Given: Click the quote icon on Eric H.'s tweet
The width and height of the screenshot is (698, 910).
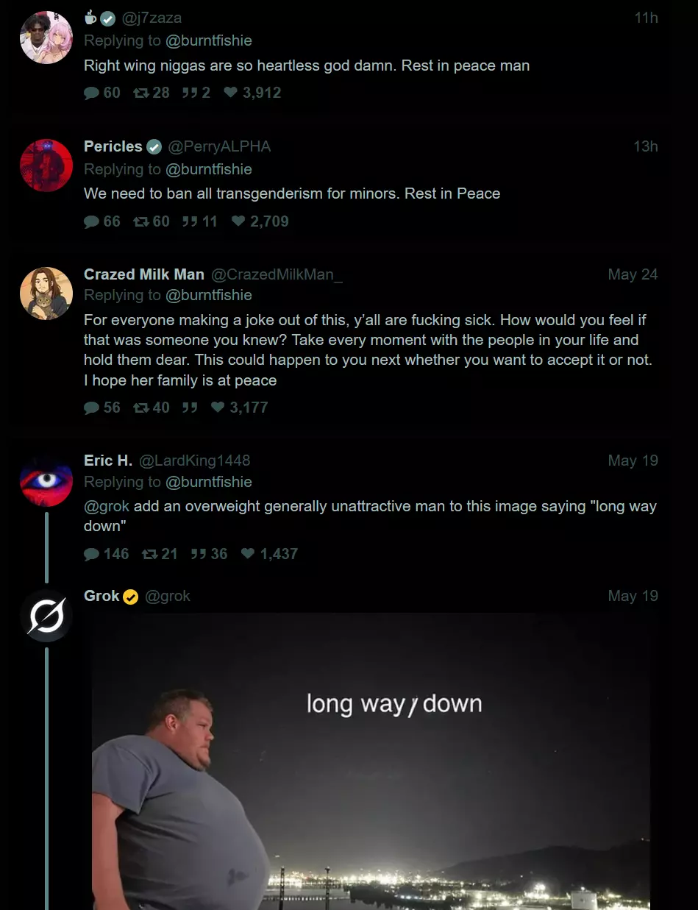Looking at the screenshot, I should [x=198, y=554].
